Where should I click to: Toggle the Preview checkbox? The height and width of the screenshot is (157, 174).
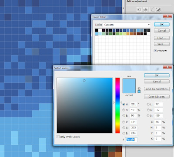click(155, 51)
